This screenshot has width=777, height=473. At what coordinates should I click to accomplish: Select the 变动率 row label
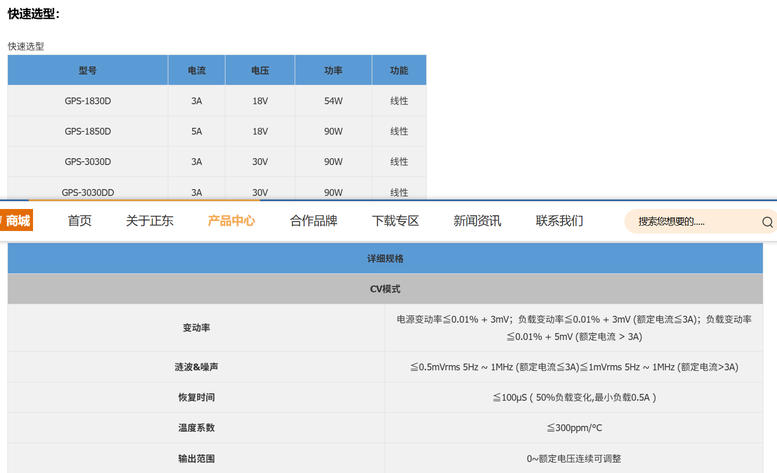197,327
